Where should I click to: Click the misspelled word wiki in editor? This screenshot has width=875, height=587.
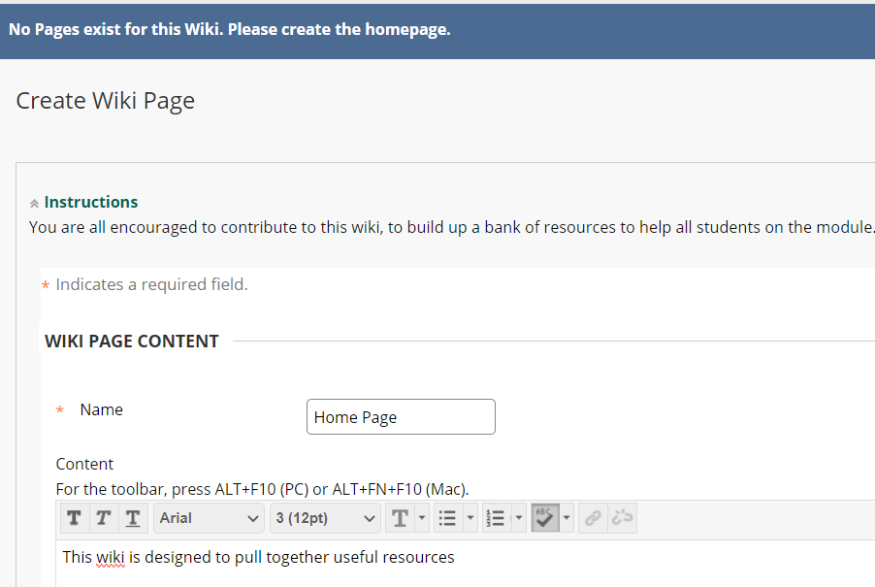tap(110, 557)
